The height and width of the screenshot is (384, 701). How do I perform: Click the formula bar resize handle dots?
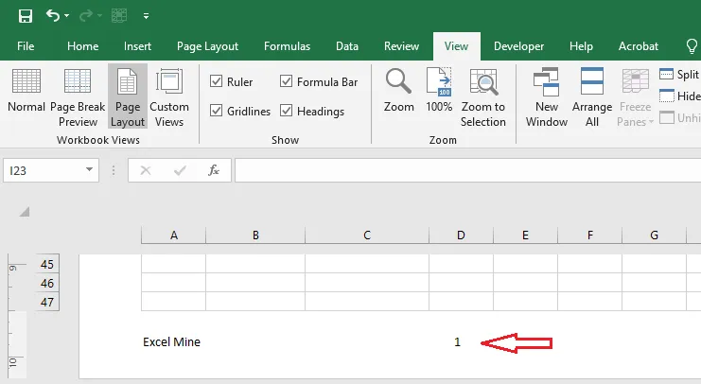(114, 170)
